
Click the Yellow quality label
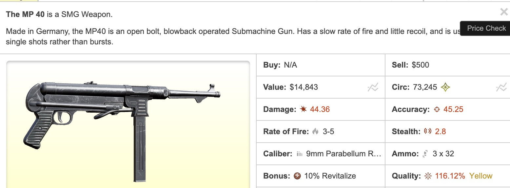click(x=481, y=176)
